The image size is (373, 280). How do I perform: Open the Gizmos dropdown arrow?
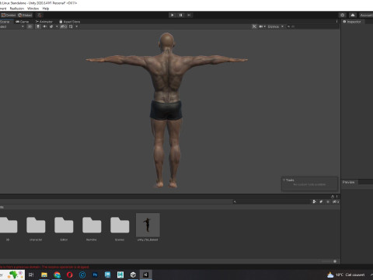(x=282, y=26)
